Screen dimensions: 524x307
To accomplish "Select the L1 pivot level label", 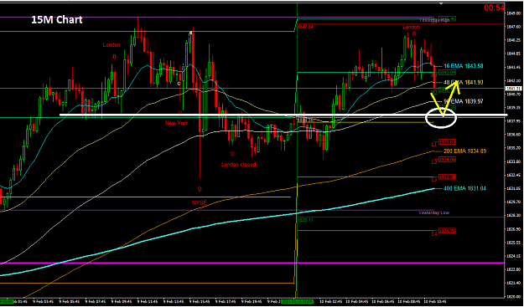I will (x=434, y=145).
